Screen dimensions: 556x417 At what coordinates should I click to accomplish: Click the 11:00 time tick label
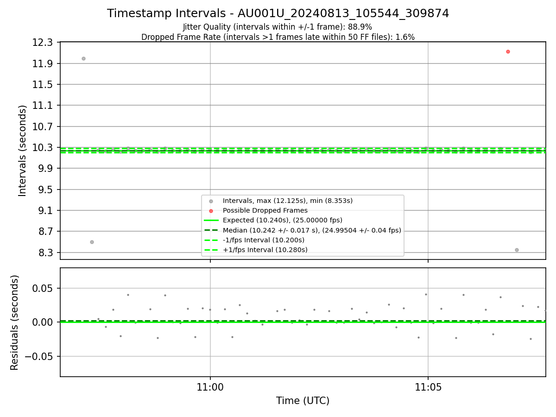pos(210,386)
